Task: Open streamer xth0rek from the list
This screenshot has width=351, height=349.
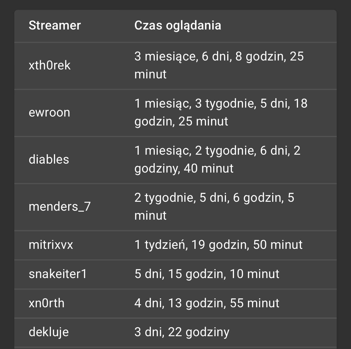Action: [x=49, y=65]
